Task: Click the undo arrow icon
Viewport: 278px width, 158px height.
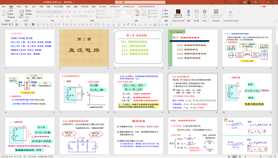Action: (x=21, y=24)
